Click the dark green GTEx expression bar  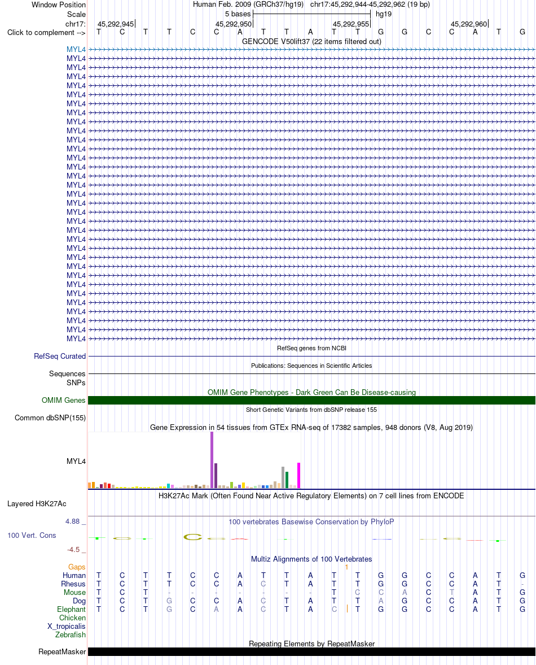(287, 480)
